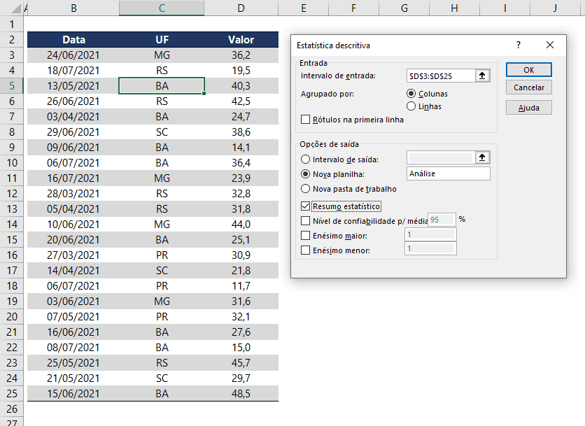
Task: Enable Nível de confiabilidade p/ média checkbox
Action: tap(305, 221)
